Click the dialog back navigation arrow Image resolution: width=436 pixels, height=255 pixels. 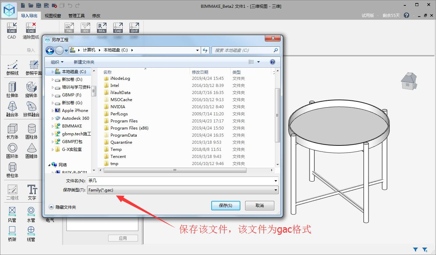[x=50, y=50]
